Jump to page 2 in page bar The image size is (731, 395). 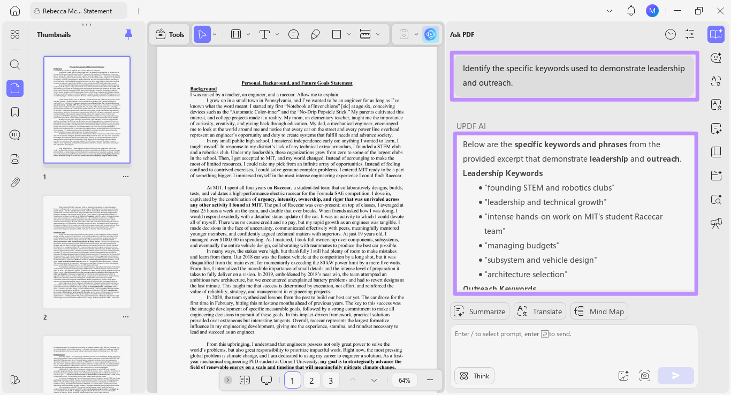[x=311, y=381]
